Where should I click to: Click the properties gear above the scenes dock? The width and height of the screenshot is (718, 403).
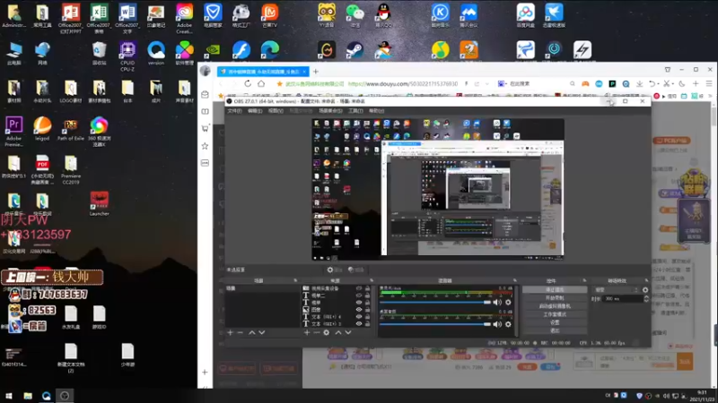tap(334, 270)
